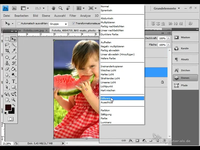This screenshot has height=150, width=200.
Task: Open the zoom level 23,3 dropdown
Action: [x=43, y=8]
